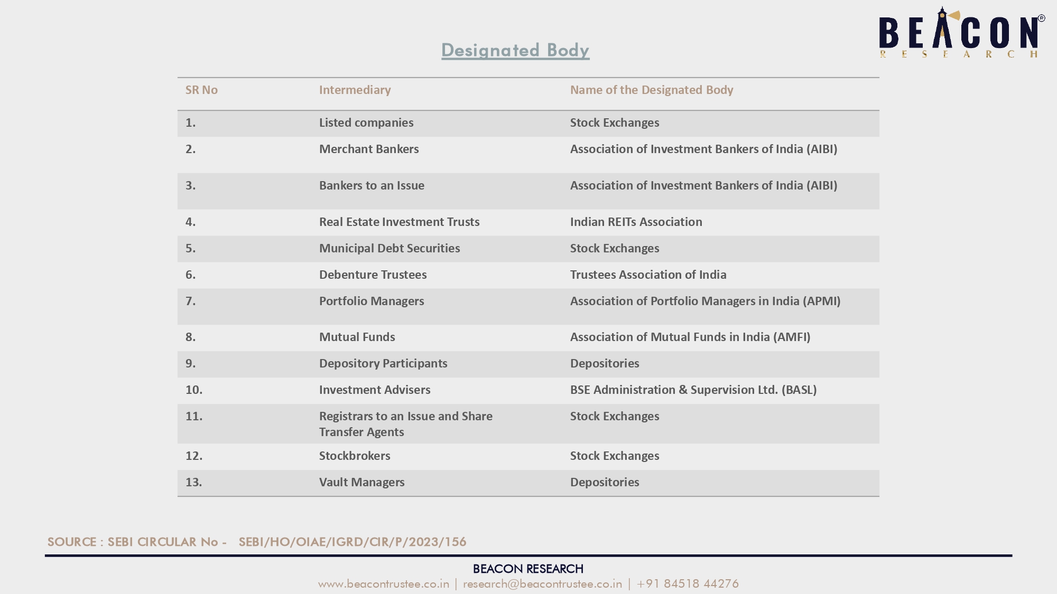Click 'Stock Exchanges' in the Listed companies row
The height and width of the screenshot is (594, 1057).
point(615,122)
